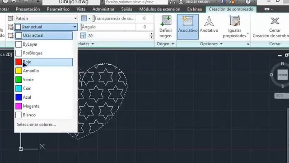Screen dimensions: 289x163
Task: Open the Paramétrico ribbon tab
Action: pos(58,9)
